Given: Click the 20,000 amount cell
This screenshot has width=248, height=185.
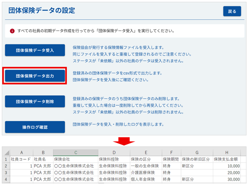Looking at the screenshot, I should pos(227,173).
